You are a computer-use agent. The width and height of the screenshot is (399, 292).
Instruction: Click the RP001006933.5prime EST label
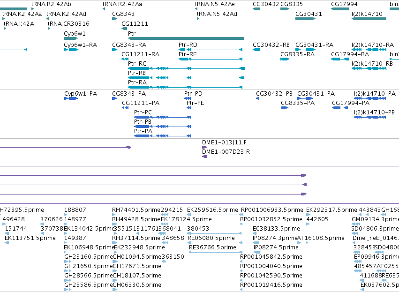[272, 210]
